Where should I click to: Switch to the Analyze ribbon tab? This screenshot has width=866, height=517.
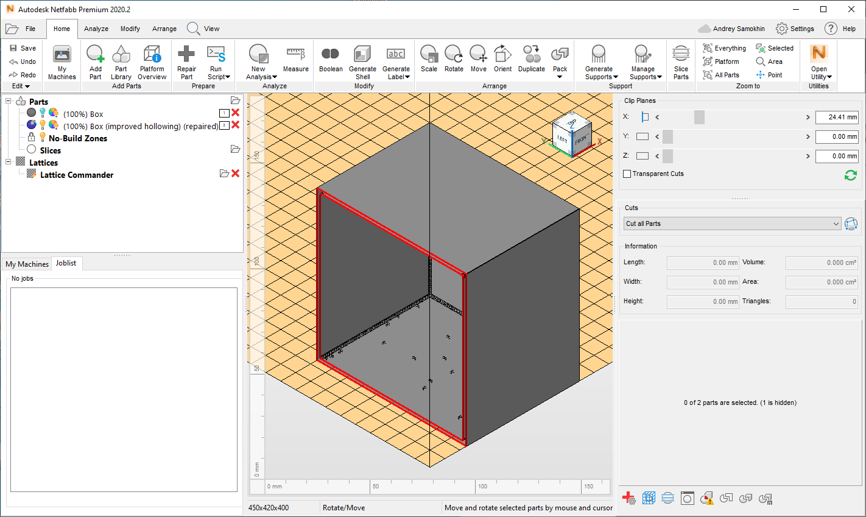[x=96, y=29]
